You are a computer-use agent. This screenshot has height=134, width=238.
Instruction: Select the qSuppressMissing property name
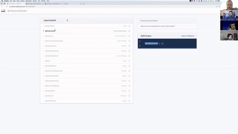tap(52, 51)
